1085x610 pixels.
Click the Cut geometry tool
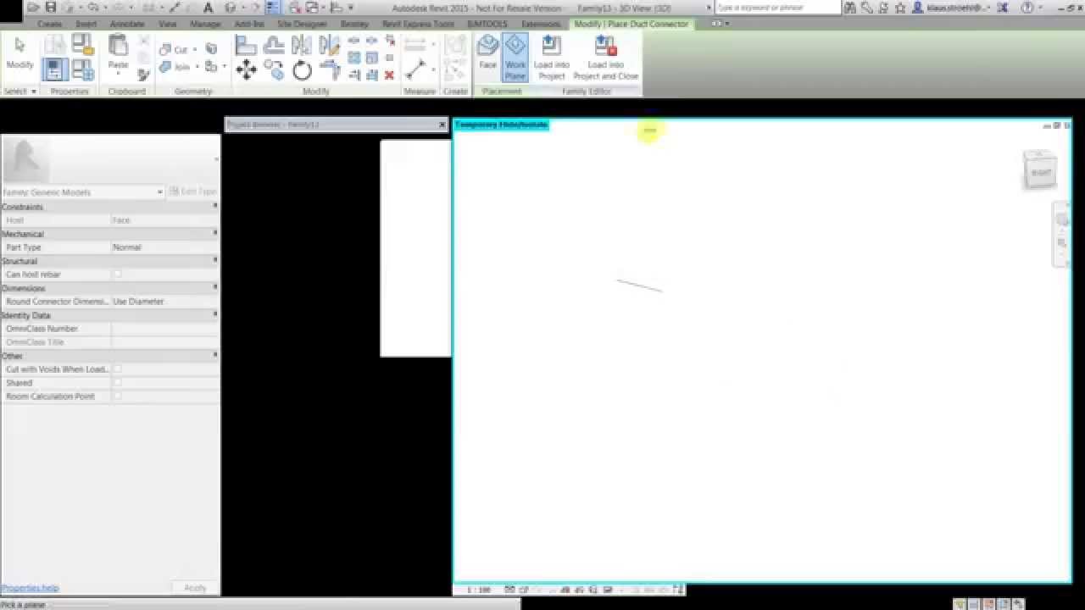point(174,49)
